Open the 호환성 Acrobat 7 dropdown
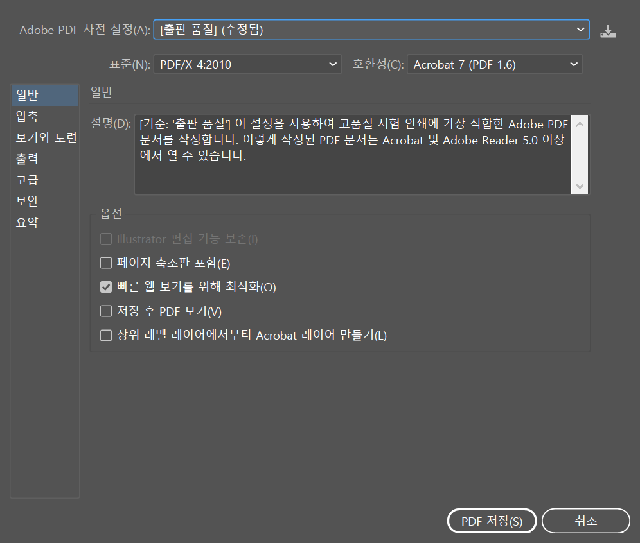Image resolution: width=640 pixels, height=543 pixels. tap(495, 64)
